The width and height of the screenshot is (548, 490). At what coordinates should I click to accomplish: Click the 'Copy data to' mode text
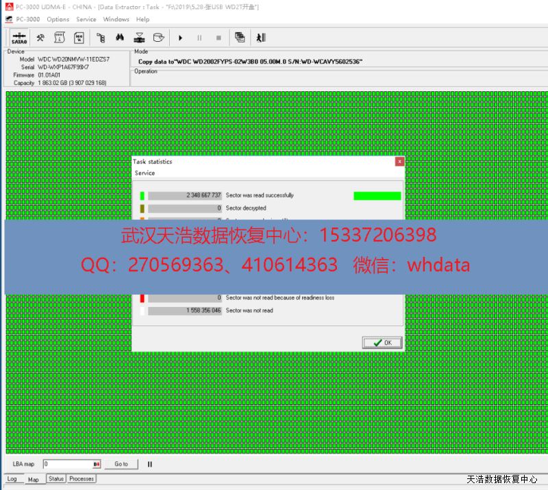coord(250,62)
